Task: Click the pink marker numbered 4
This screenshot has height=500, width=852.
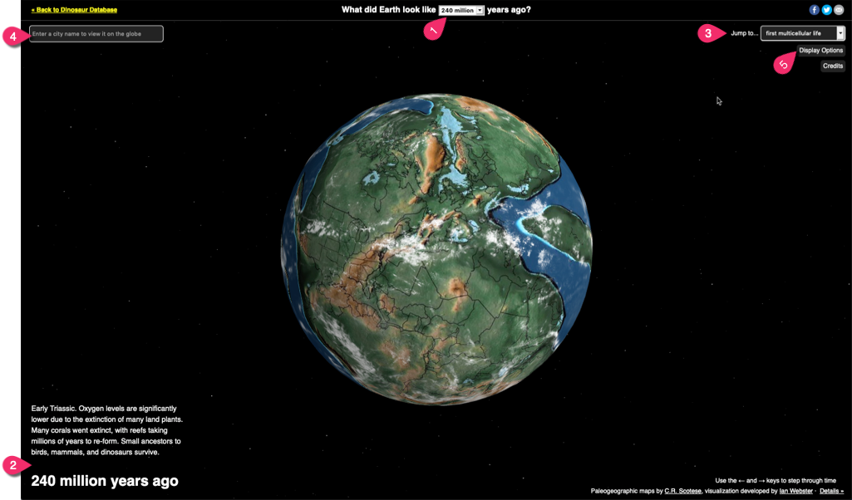Action: [12, 37]
